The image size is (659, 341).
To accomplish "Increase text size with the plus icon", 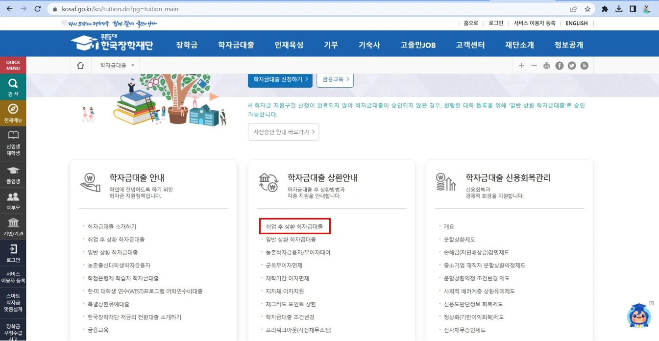I will tap(522, 65).
